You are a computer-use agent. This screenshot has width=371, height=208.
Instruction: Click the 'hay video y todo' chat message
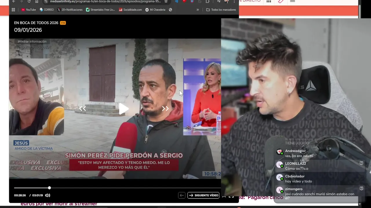[298, 181]
